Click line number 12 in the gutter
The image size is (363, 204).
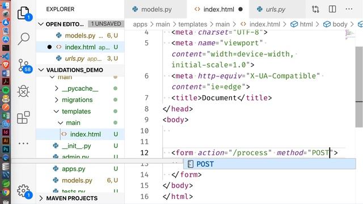pyautogui.click(x=144, y=152)
